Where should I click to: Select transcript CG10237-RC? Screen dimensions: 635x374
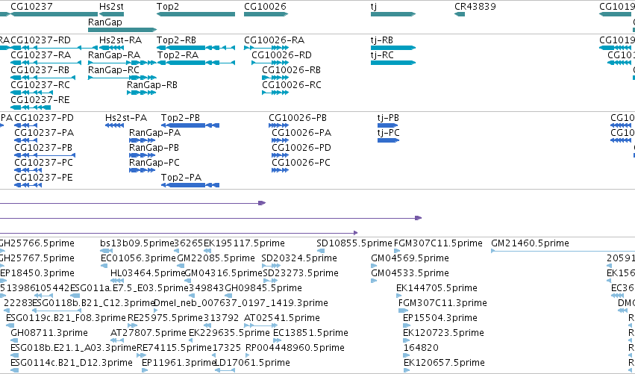tap(40, 85)
